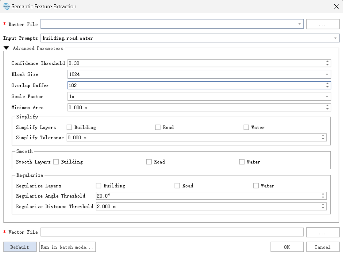Decrease the Minimum Area value

coord(327,109)
